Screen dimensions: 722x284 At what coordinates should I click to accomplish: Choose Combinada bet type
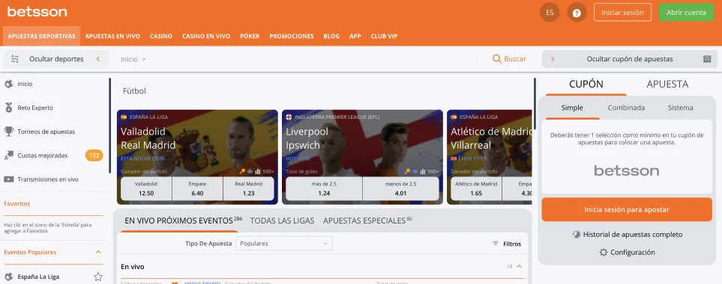pos(626,108)
